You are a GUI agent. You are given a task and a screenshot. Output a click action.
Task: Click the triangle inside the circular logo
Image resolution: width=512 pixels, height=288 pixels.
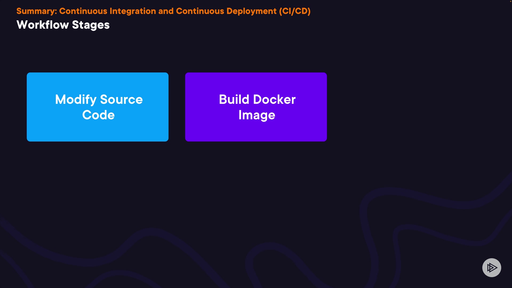[x=492, y=267]
